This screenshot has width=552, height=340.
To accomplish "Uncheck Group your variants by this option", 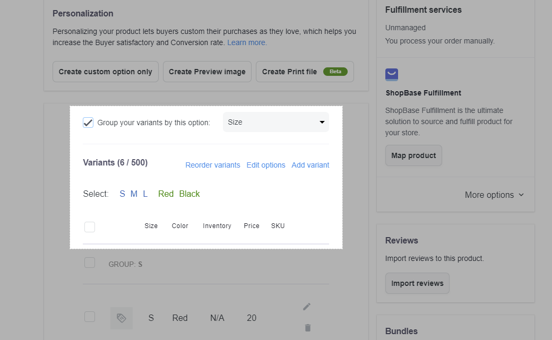I will tap(88, 123).
